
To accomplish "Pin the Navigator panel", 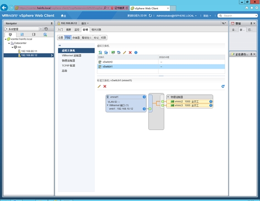I will pyautogui.click(x=51, y=23).
